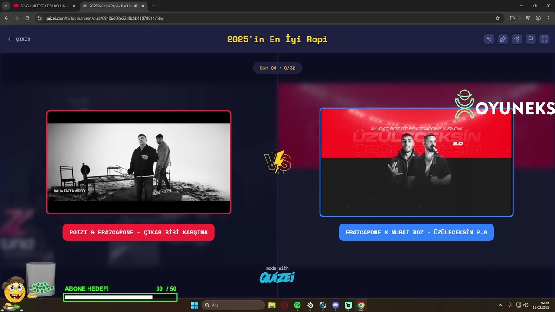
Task: Click the Chrome icon in the taskbar
Action: (x=361, y=305)
